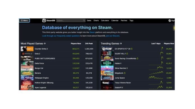Open Diablo IV title link
This screenshot has width=195, height=109.
pyautogui.click(x=119, y=88)
